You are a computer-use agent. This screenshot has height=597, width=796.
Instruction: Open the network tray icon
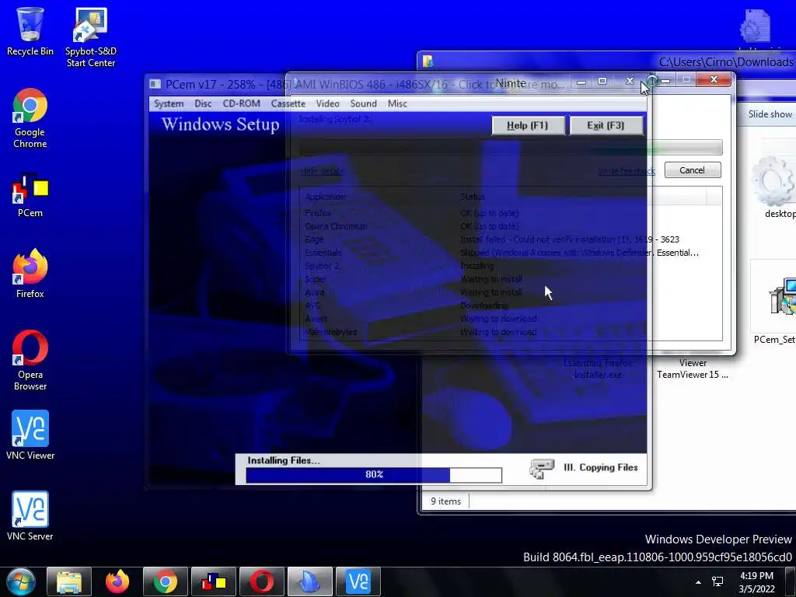717,581
